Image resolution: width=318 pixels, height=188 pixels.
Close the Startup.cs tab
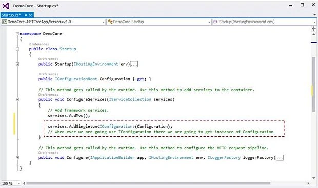(x=30, y=15)
